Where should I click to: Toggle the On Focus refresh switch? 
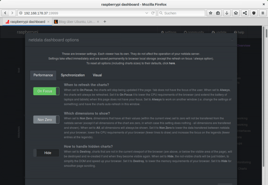coord(46,91)
